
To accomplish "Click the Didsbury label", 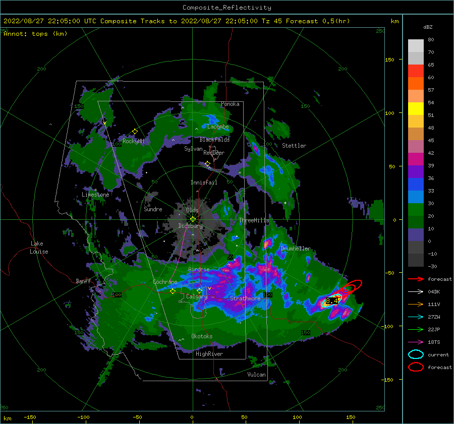I will 190,226.
